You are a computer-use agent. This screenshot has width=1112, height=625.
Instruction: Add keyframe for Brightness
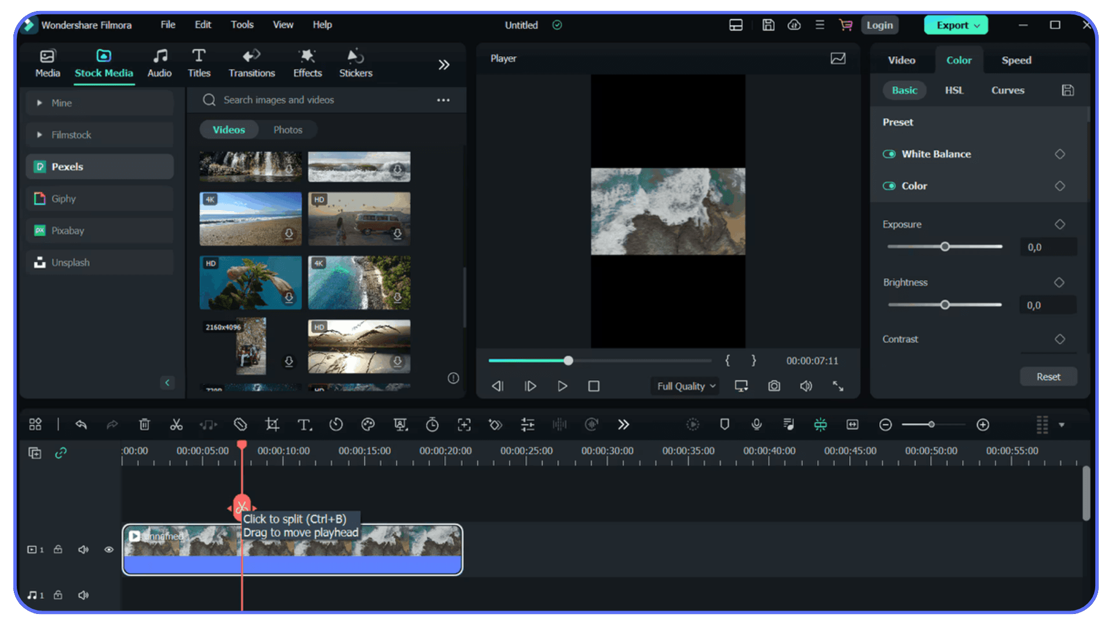point(1059,282)
